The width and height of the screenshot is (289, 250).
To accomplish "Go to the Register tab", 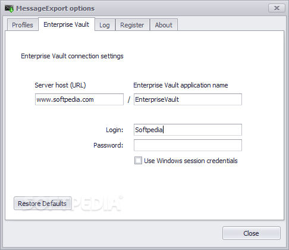I will [132, 25].
